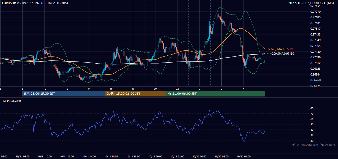The width and height of the screenshot is (338, 159).
Task: Click price axis value 0.97349
Action: pyautogui.click(x=315, y=40)
